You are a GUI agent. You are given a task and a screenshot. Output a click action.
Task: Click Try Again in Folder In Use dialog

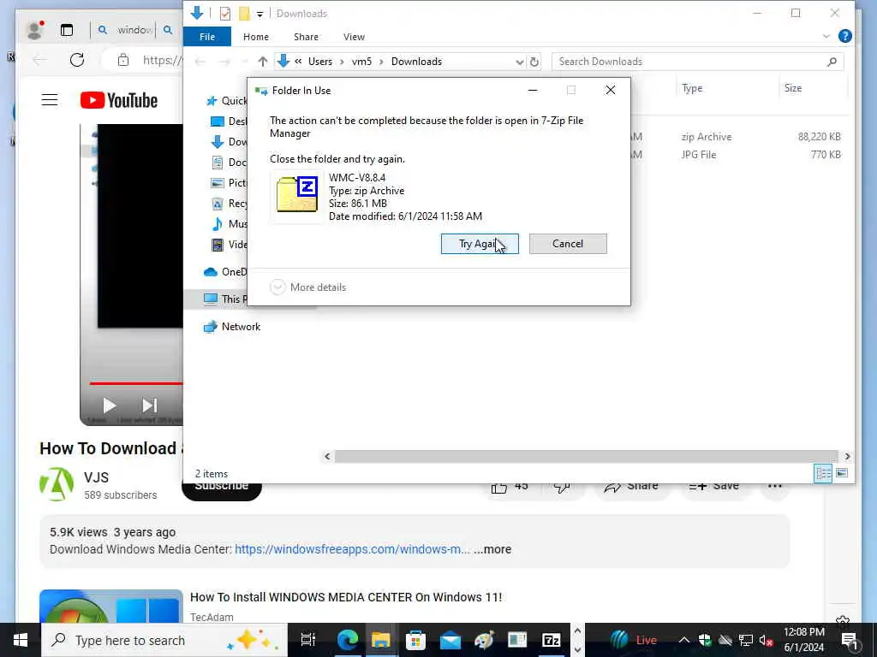480,244
